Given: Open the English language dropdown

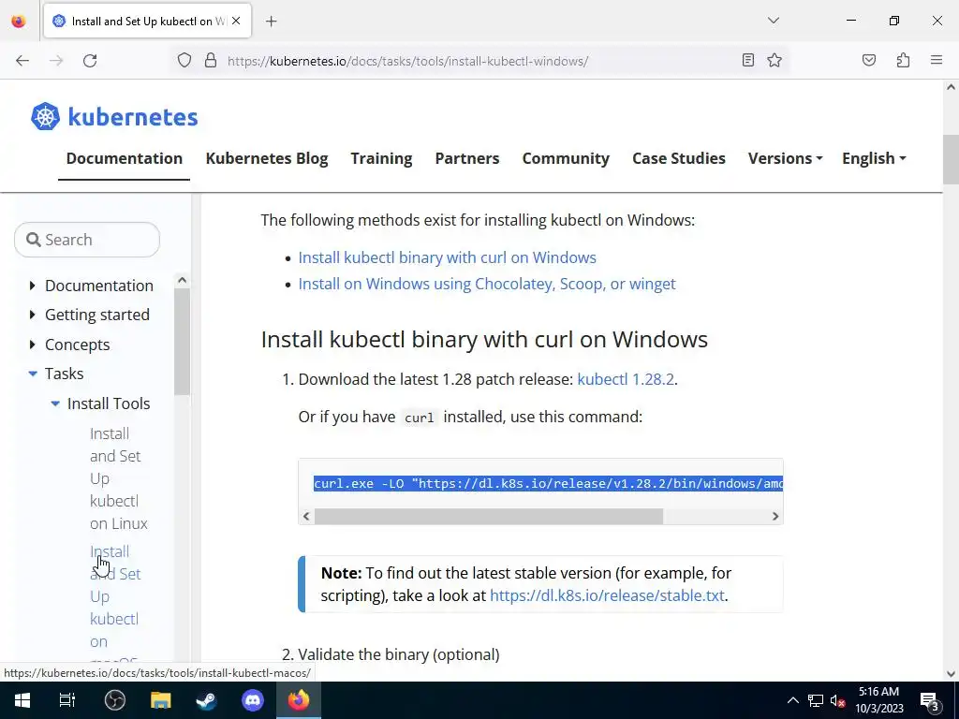Looking at the screenshot, I should (x=874, y=158).
